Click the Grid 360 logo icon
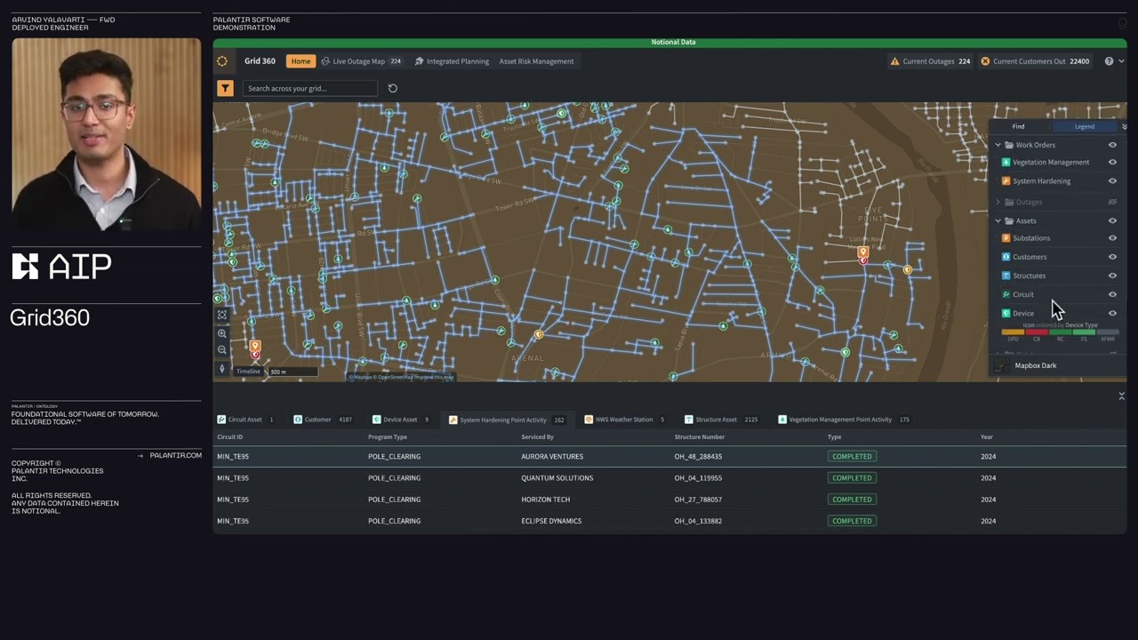Screen dimensions: 1138x640 (222, 61)
